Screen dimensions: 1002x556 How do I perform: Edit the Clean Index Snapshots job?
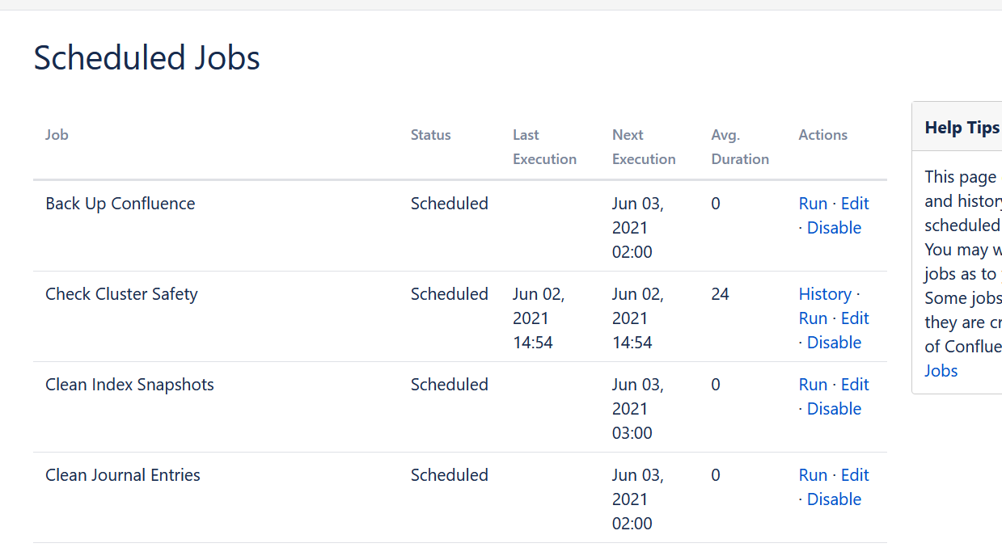point(855,385)
